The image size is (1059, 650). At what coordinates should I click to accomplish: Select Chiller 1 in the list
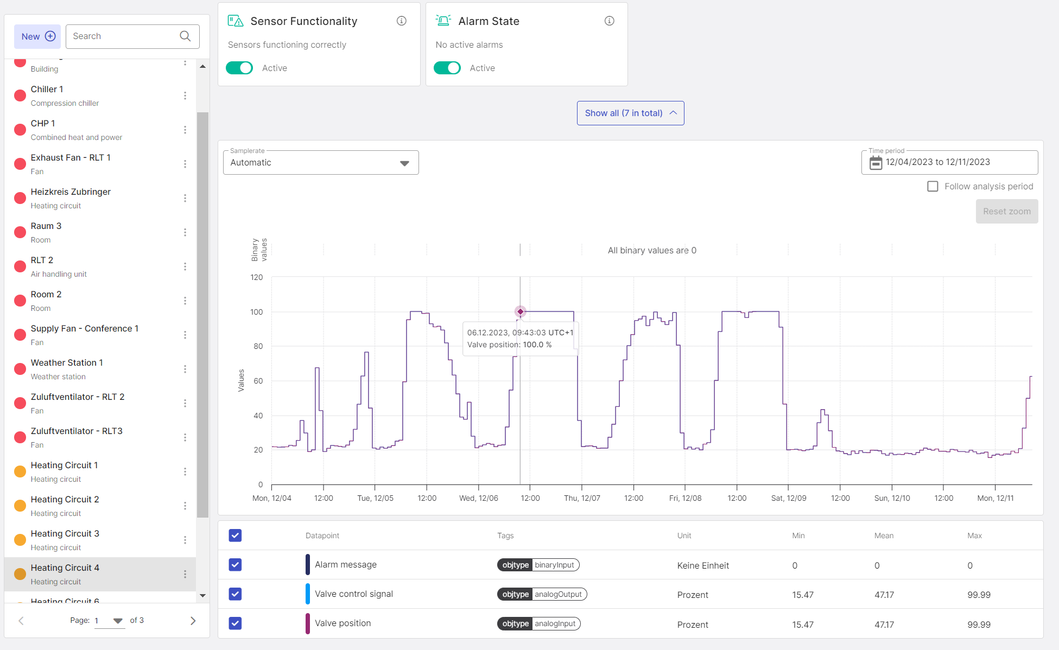tap(100, 95)
